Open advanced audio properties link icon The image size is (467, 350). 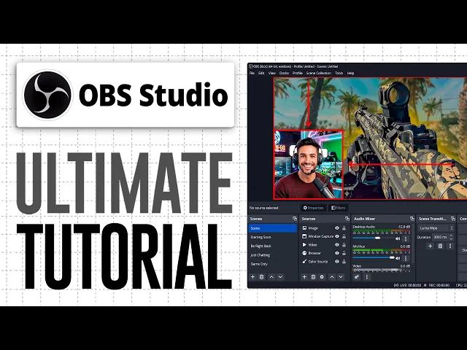(357, 277)
